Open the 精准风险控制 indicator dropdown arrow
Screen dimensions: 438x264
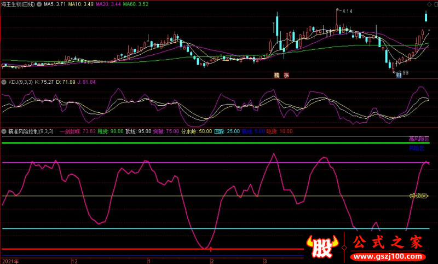pos(4,131)
